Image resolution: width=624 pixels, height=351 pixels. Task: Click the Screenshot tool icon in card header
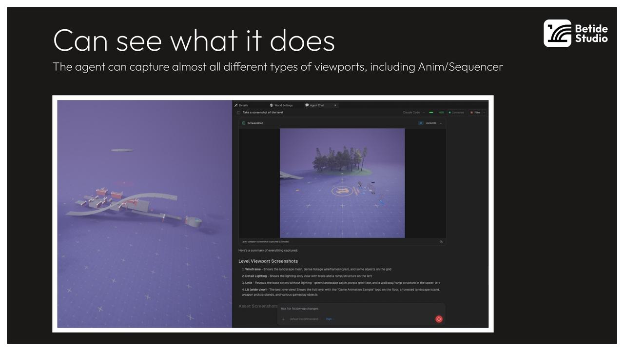click(x=244, y=123)
